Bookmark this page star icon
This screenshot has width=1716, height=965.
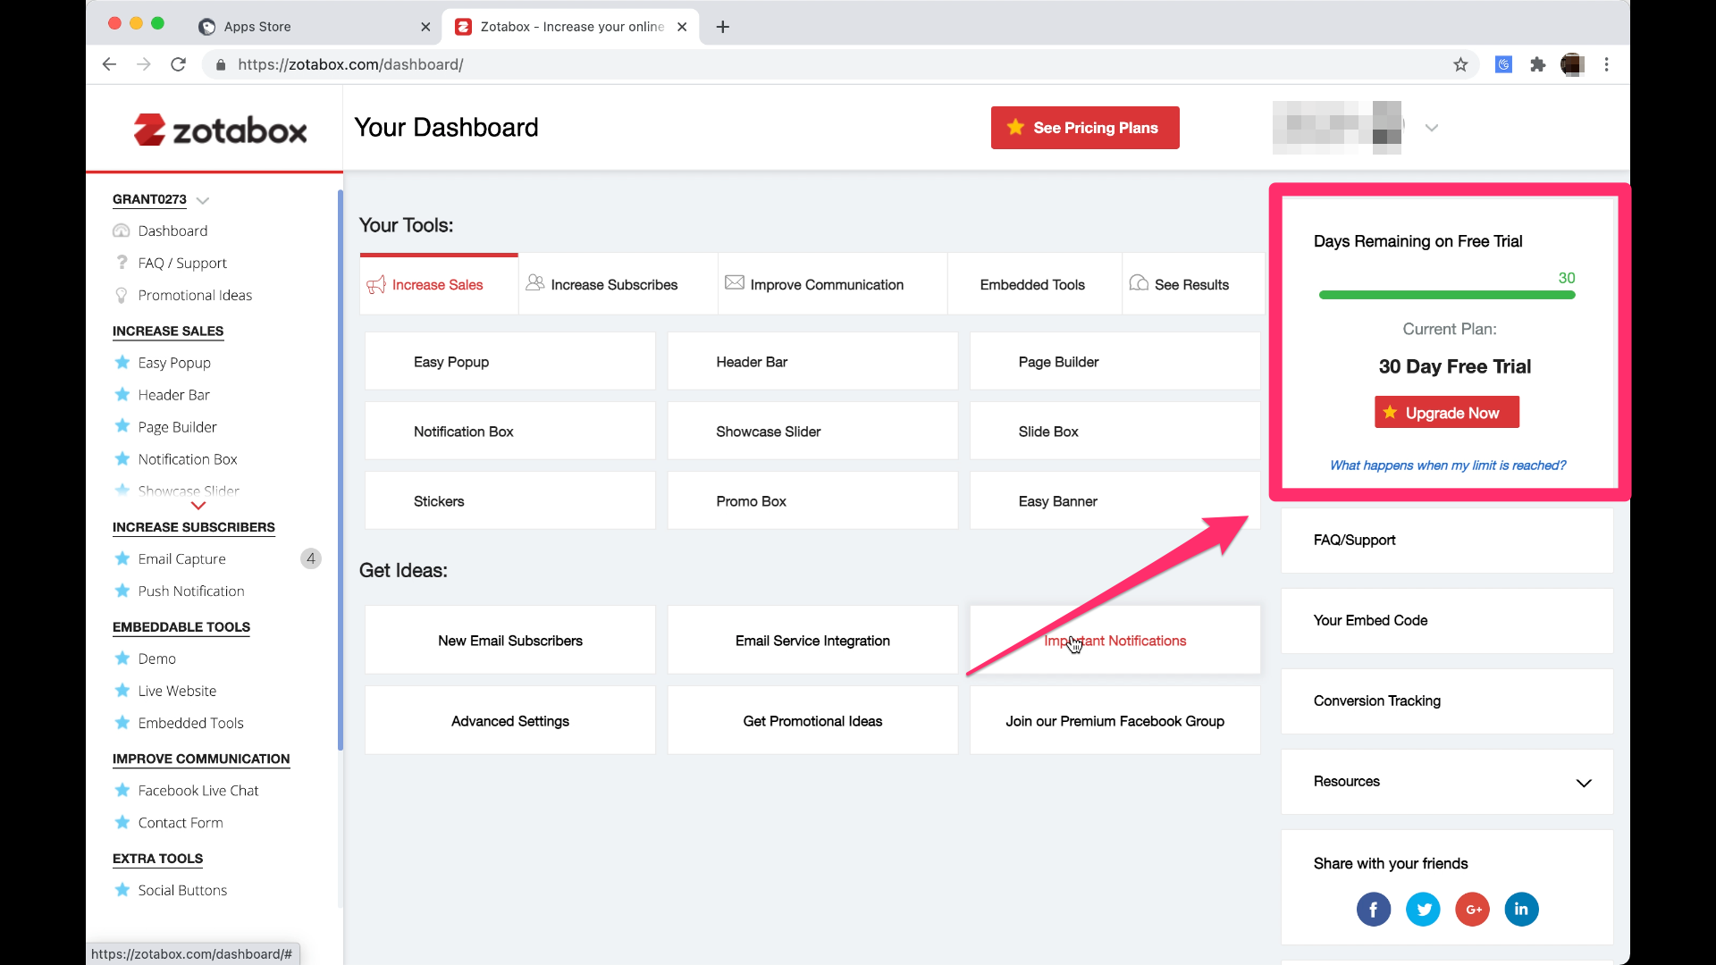pyautogui.click(x=1460, y=64)
